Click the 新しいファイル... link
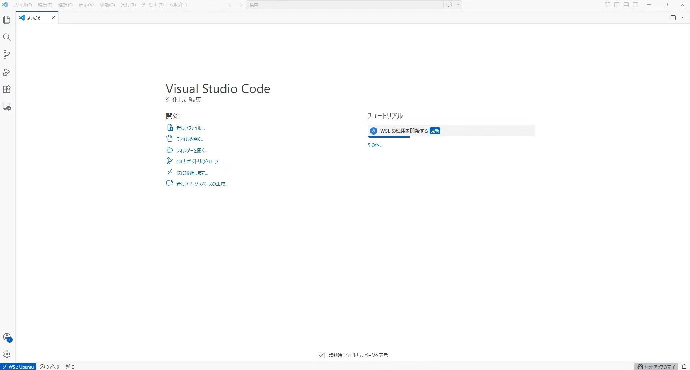 [x=190, y=128]
